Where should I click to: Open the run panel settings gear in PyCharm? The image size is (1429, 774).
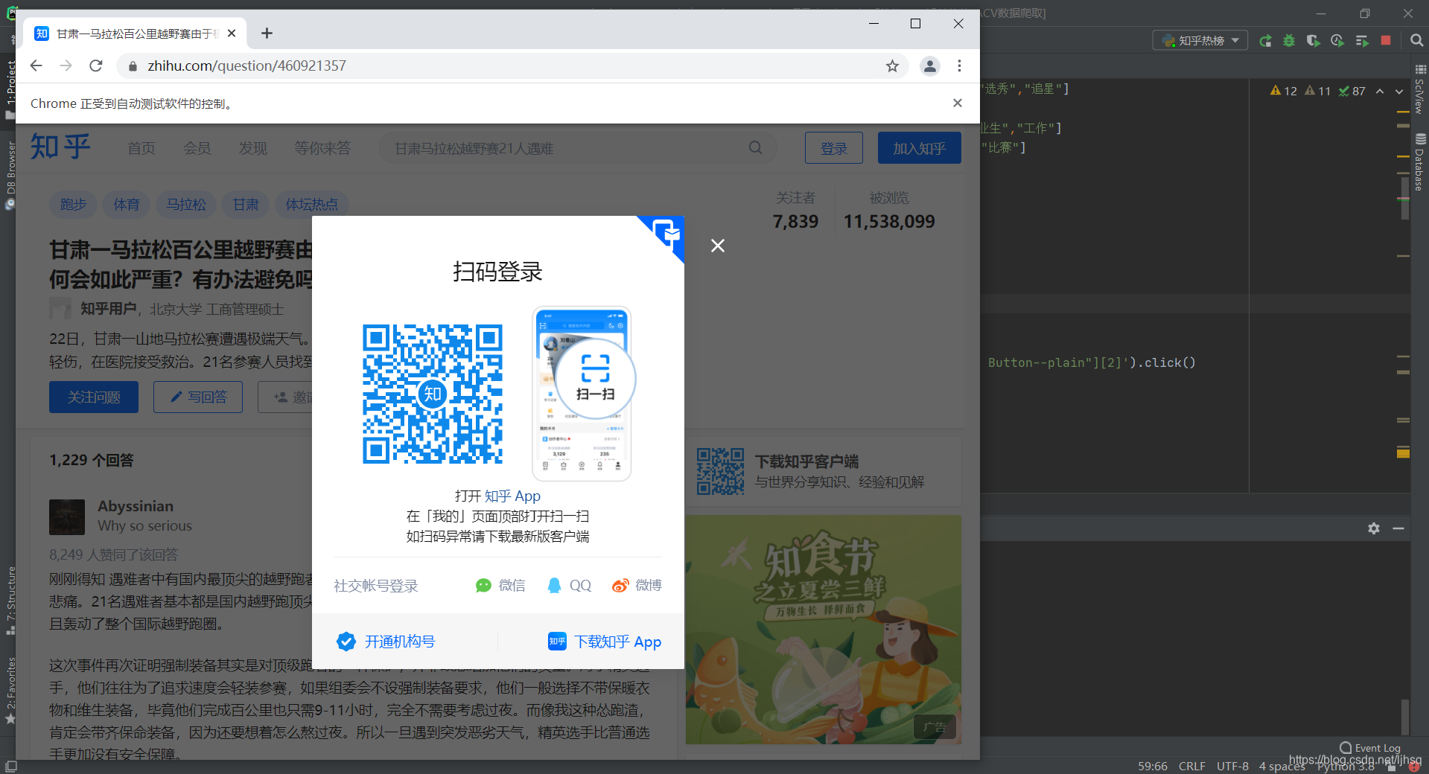1374,528
